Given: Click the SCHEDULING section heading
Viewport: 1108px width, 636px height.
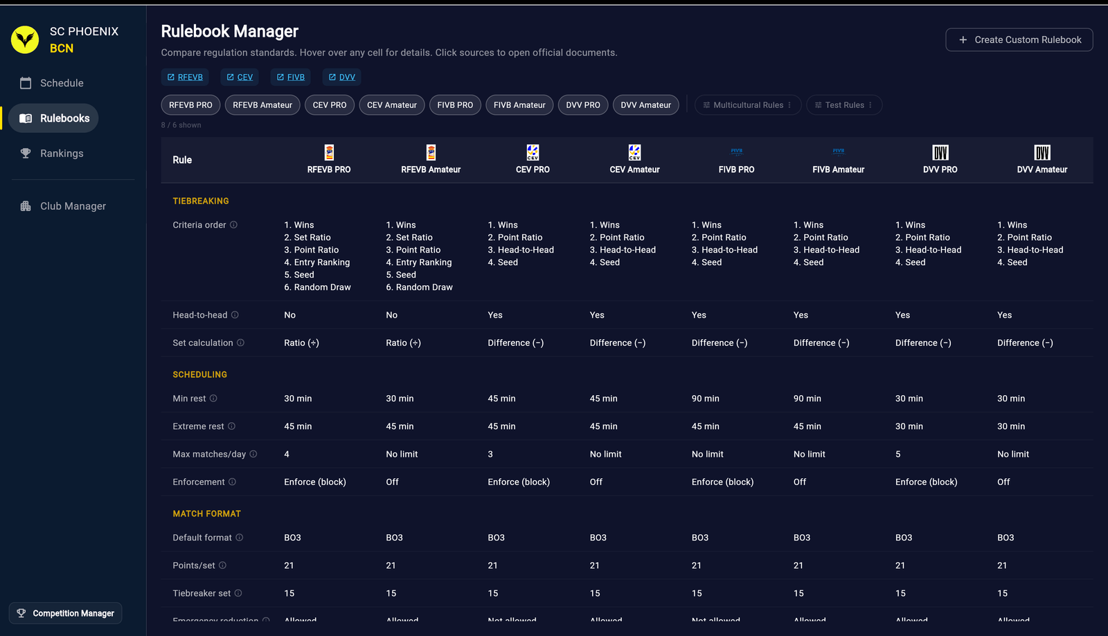Looking at the screenshot, I should coord(200,374).
